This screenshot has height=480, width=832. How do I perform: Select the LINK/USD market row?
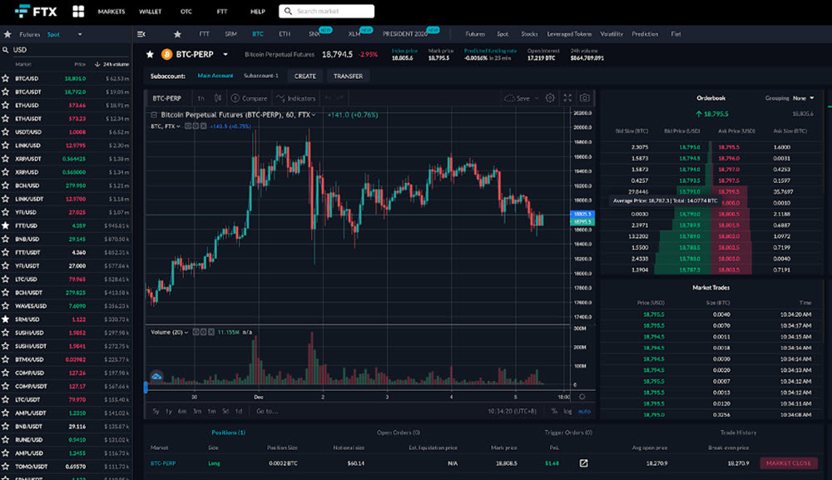66,146
